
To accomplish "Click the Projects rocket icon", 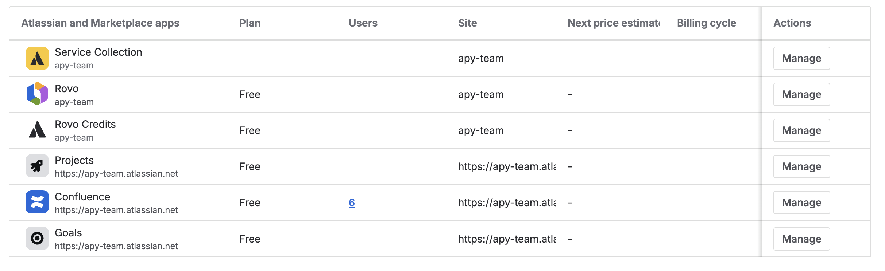I will (37, 166).
